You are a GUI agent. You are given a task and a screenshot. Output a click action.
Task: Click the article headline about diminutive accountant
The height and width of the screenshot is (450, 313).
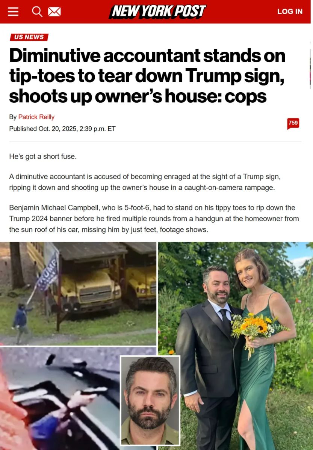(147, 76)
